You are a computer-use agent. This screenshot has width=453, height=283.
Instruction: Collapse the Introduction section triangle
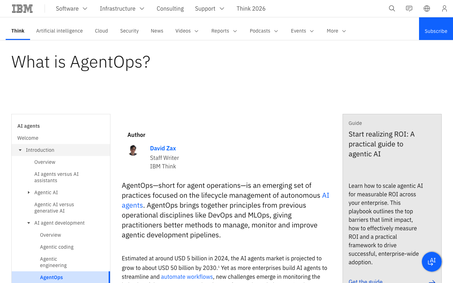20,150
